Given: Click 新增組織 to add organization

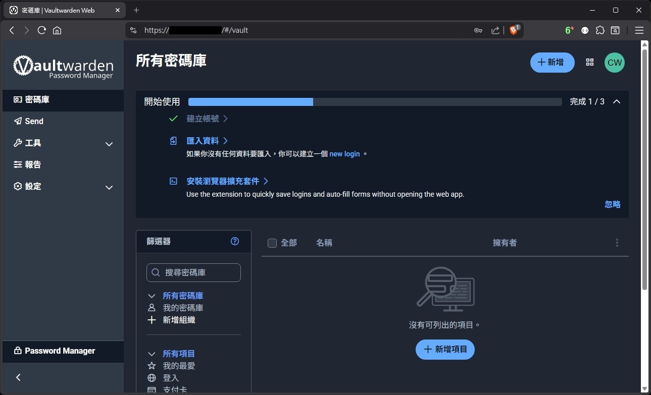Looking at the screenshot, I should 179,320.
